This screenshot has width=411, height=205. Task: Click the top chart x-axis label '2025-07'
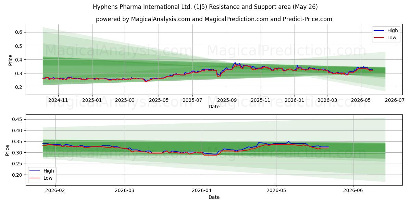(192, 100)
